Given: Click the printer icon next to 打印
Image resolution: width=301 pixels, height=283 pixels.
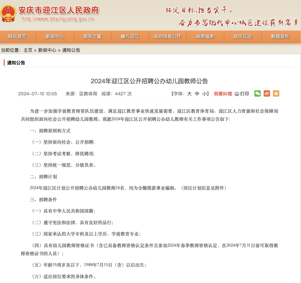Looking at the screenshot, I should (236, 94).
